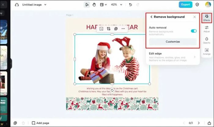Select the hand pan tool

[x=94, y=5]
